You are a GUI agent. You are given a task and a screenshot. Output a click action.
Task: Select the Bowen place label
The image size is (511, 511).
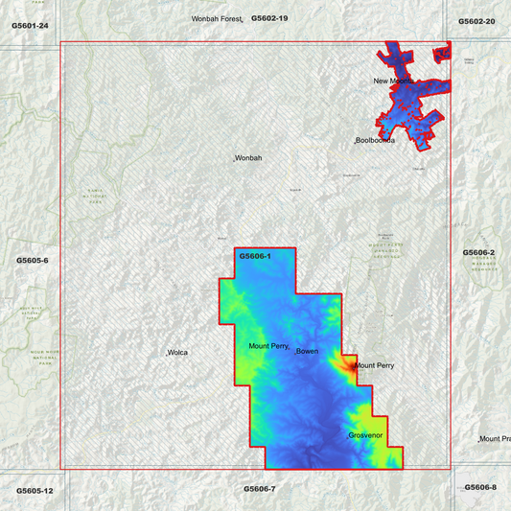tap(307, 351)
